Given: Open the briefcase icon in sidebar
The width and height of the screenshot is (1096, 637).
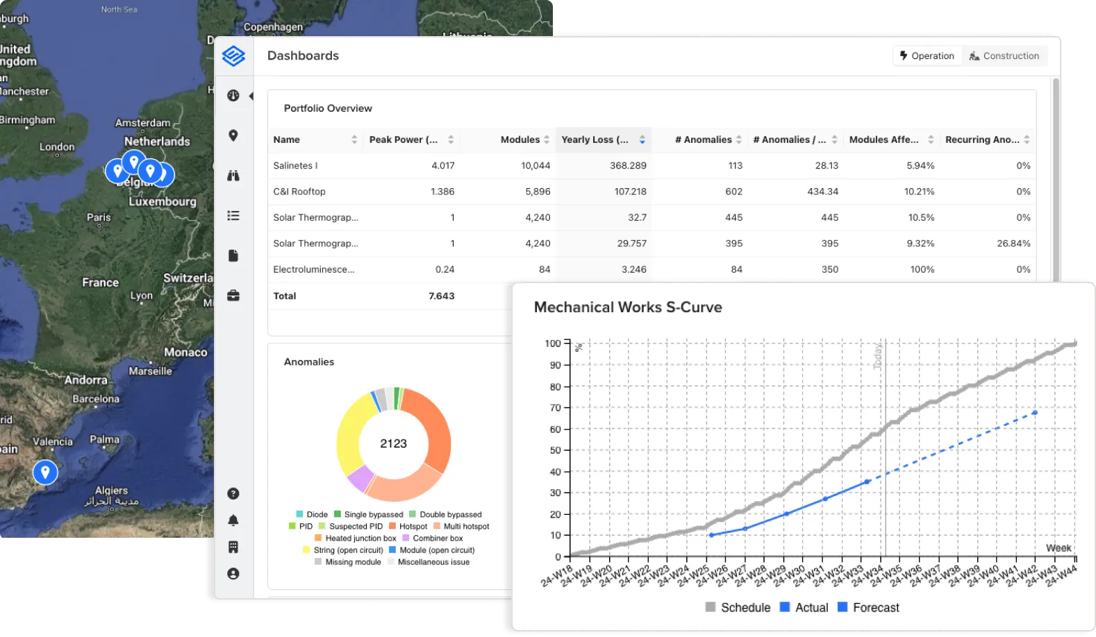Looking at the screenshot, I should 233,296.
